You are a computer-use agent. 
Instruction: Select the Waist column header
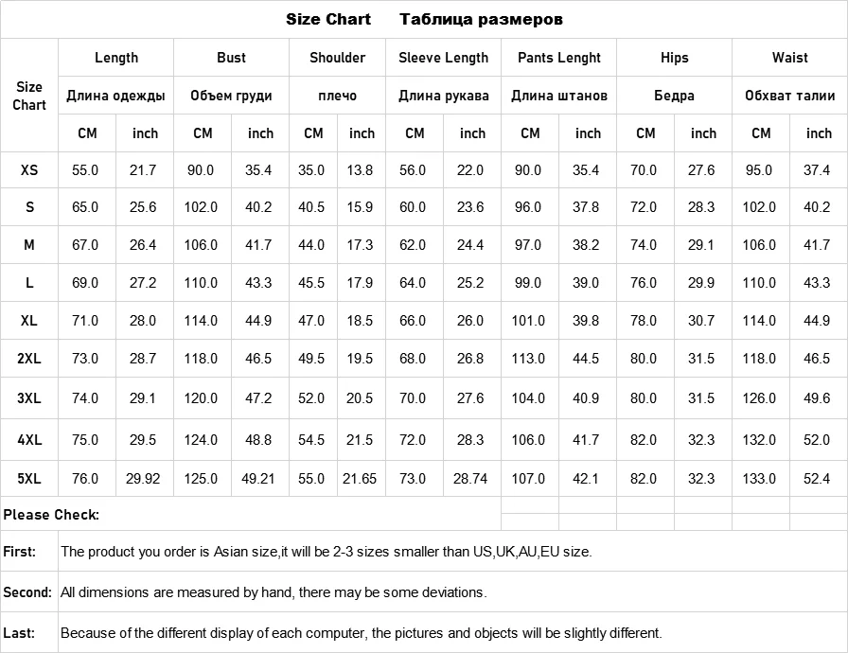(789, 58)
